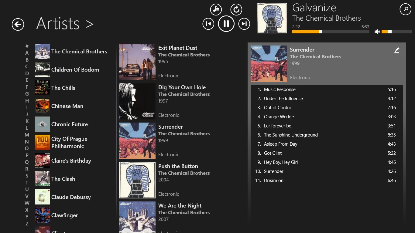Viewport: 415px width, 233px height.
Task: Open the now playing playlist icon
Action: pyautogui.click(x=216, y=9)
